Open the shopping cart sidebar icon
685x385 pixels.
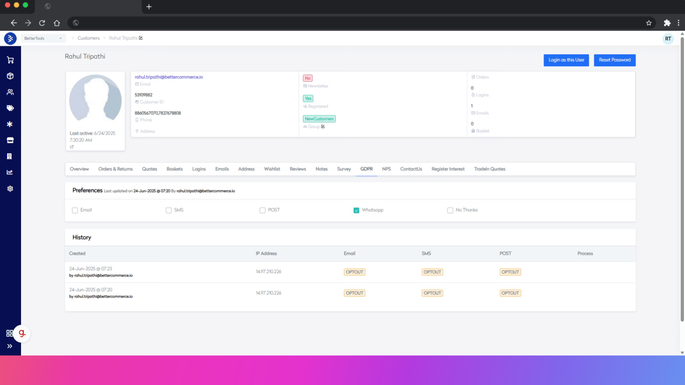[x=10, y=60]
